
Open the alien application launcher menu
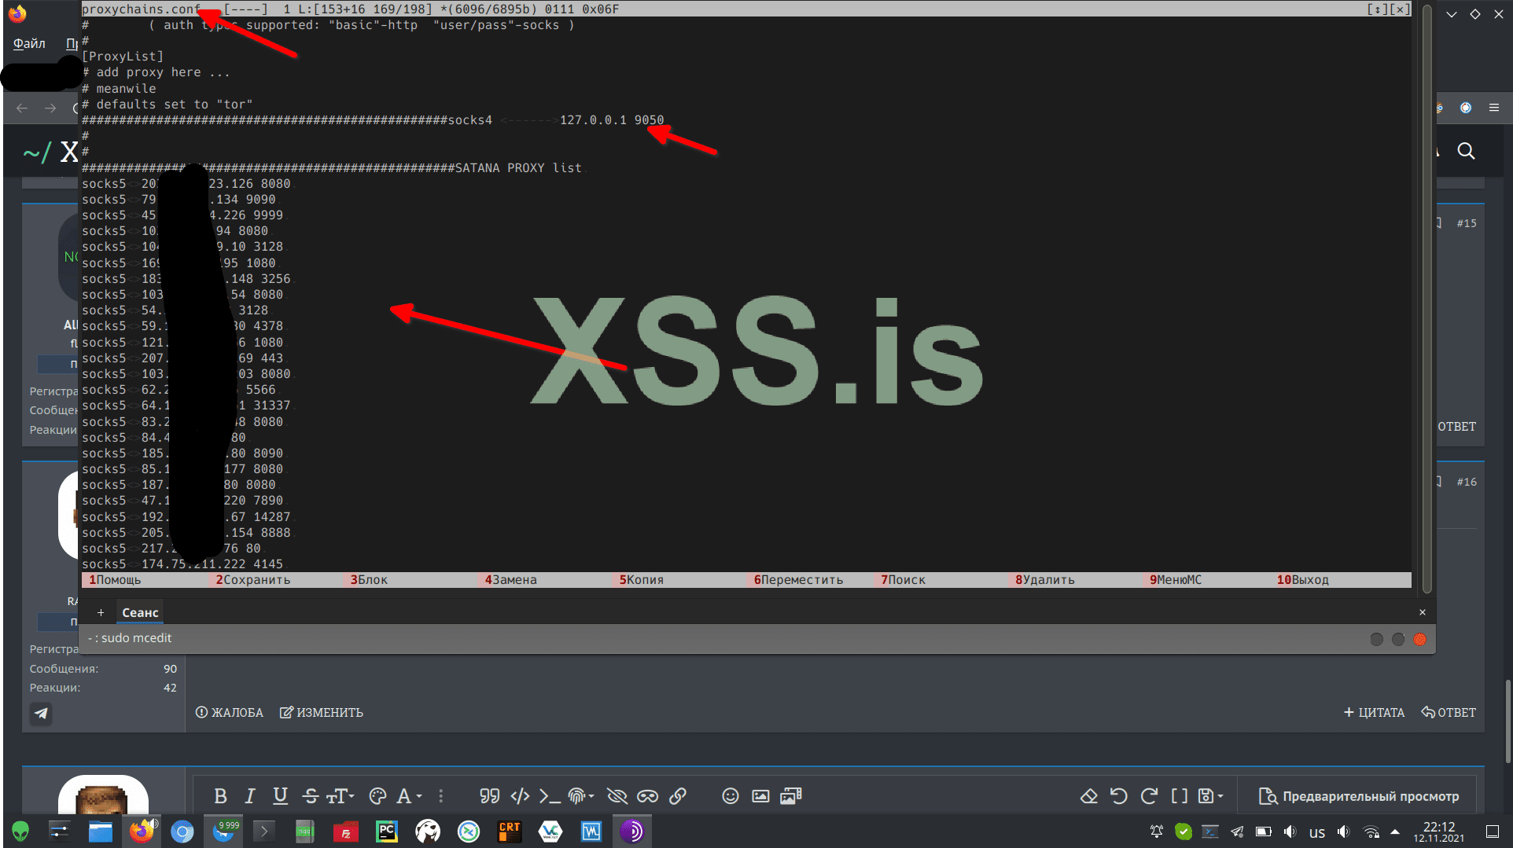coord(20,831)
